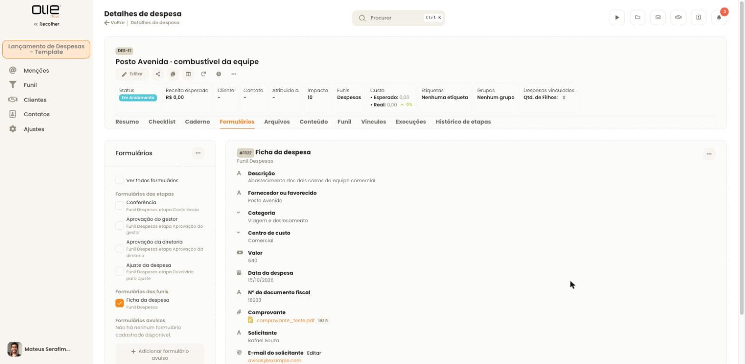Screen dimensions: 745x364
Task: Click Editar next to E-mail do solicitante
Action: [314, 353]
